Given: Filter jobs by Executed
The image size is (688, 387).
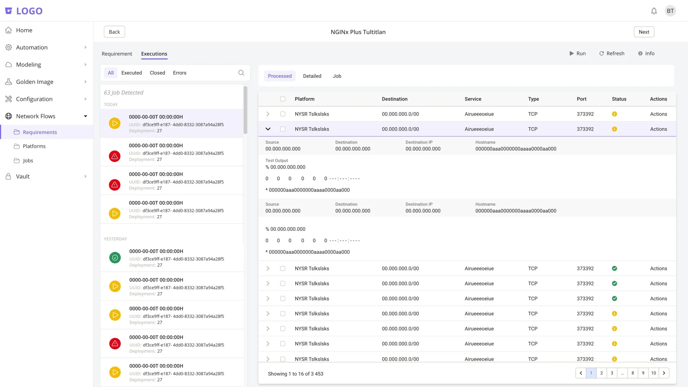Looking at the screenshot, I should click(131, 73).
